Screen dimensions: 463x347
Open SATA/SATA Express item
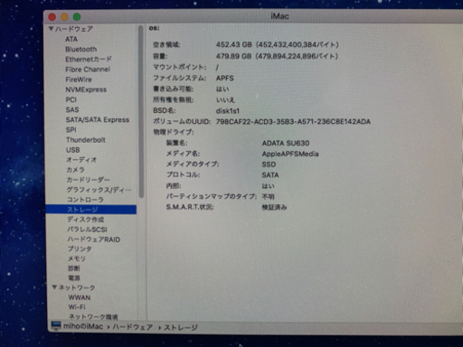pos(98,119)
